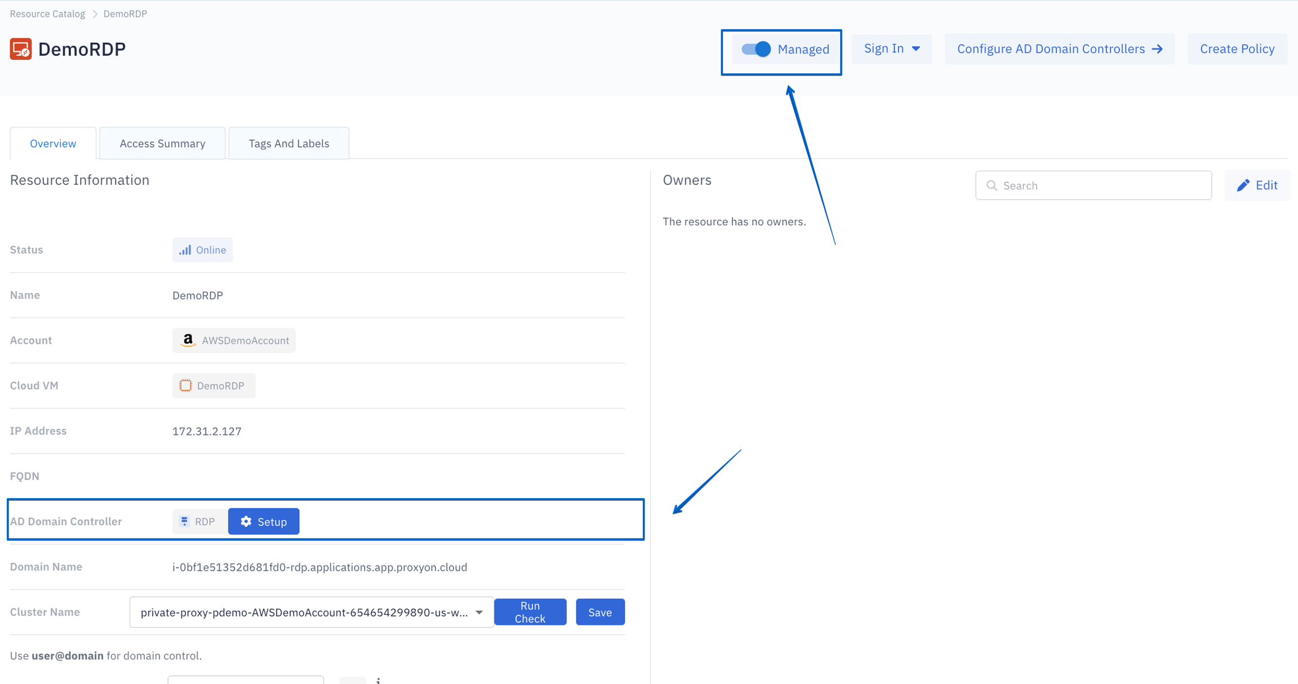Screen dimensions: 1298x684
Task: Go to Resource Catalog breadcrumb
Action: click(47, 14)
